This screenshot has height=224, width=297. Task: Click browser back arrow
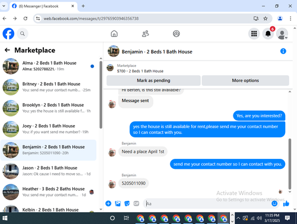pyautogui.click(x=5, y=18)
